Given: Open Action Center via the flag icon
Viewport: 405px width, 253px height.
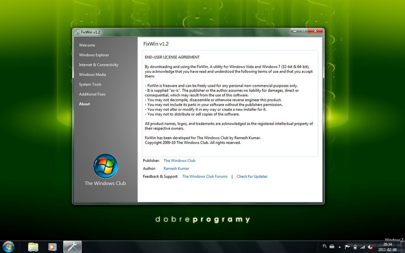Looking at the screenshot, I should (347, 247).
